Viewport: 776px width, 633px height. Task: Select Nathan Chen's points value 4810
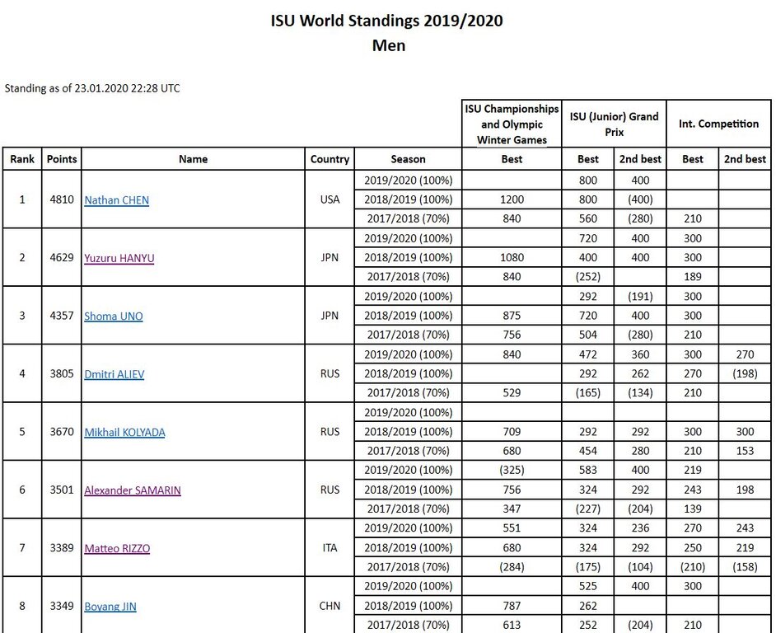point(62,199)
